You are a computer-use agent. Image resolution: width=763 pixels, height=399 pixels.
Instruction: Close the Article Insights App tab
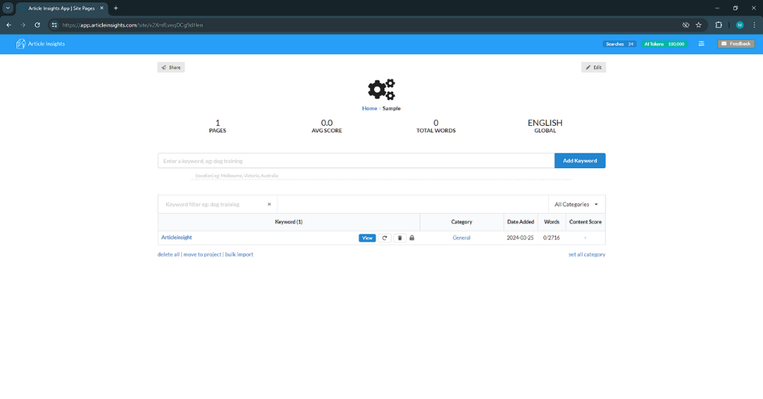101,8
